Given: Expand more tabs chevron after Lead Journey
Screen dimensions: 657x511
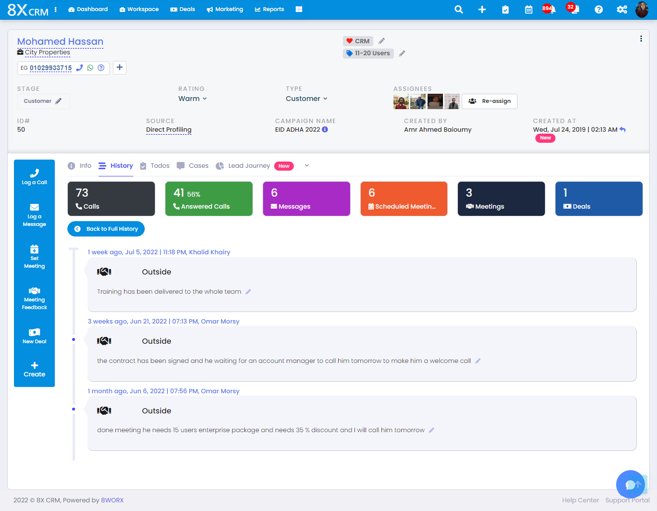Looking at the screenshot, I should click(307, 166).
